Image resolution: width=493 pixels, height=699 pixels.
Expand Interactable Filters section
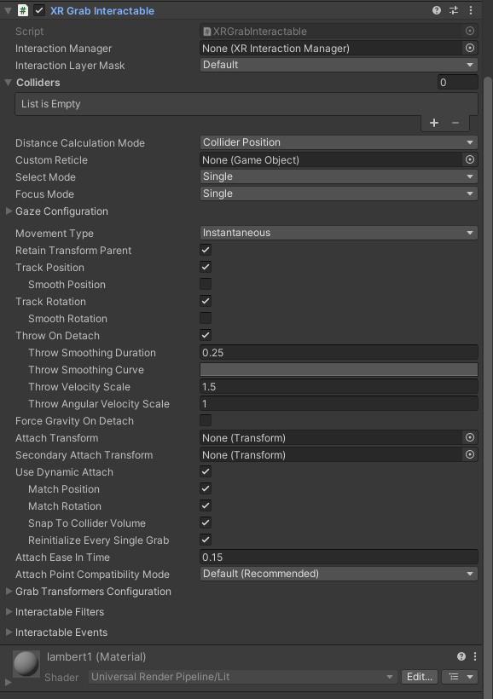click(x=9, y=612)
